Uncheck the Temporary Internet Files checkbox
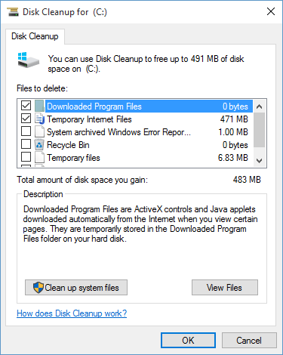 (26, 119)
